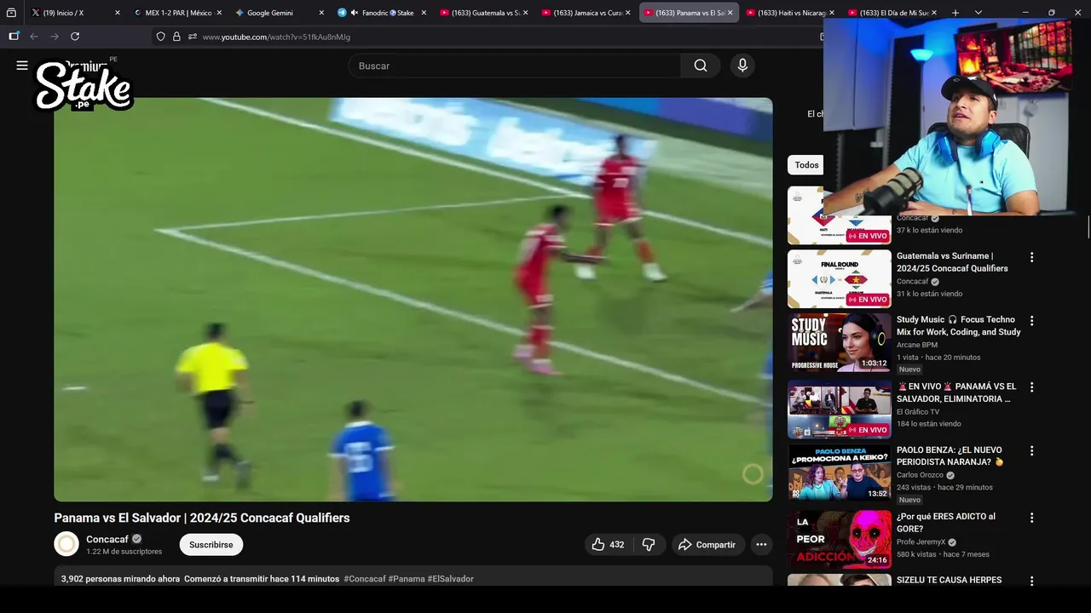Click the padlock site info icon
The image size is (1091, 613).
(x=176, y=37)
